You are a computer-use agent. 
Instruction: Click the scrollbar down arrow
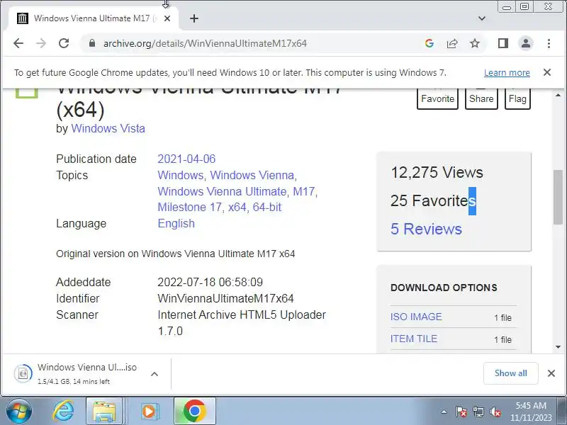click(558, 347)
